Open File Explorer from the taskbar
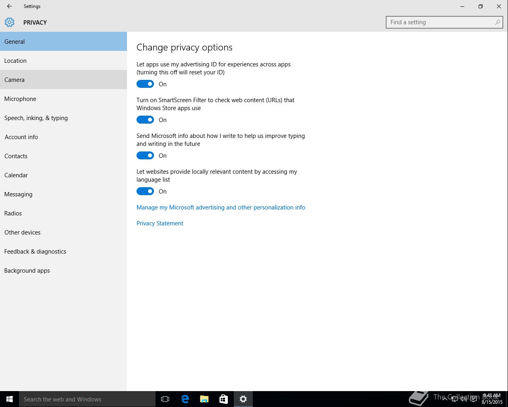This screenshot has width=508, height=407. pyautogui.click(x=204, y=399)
